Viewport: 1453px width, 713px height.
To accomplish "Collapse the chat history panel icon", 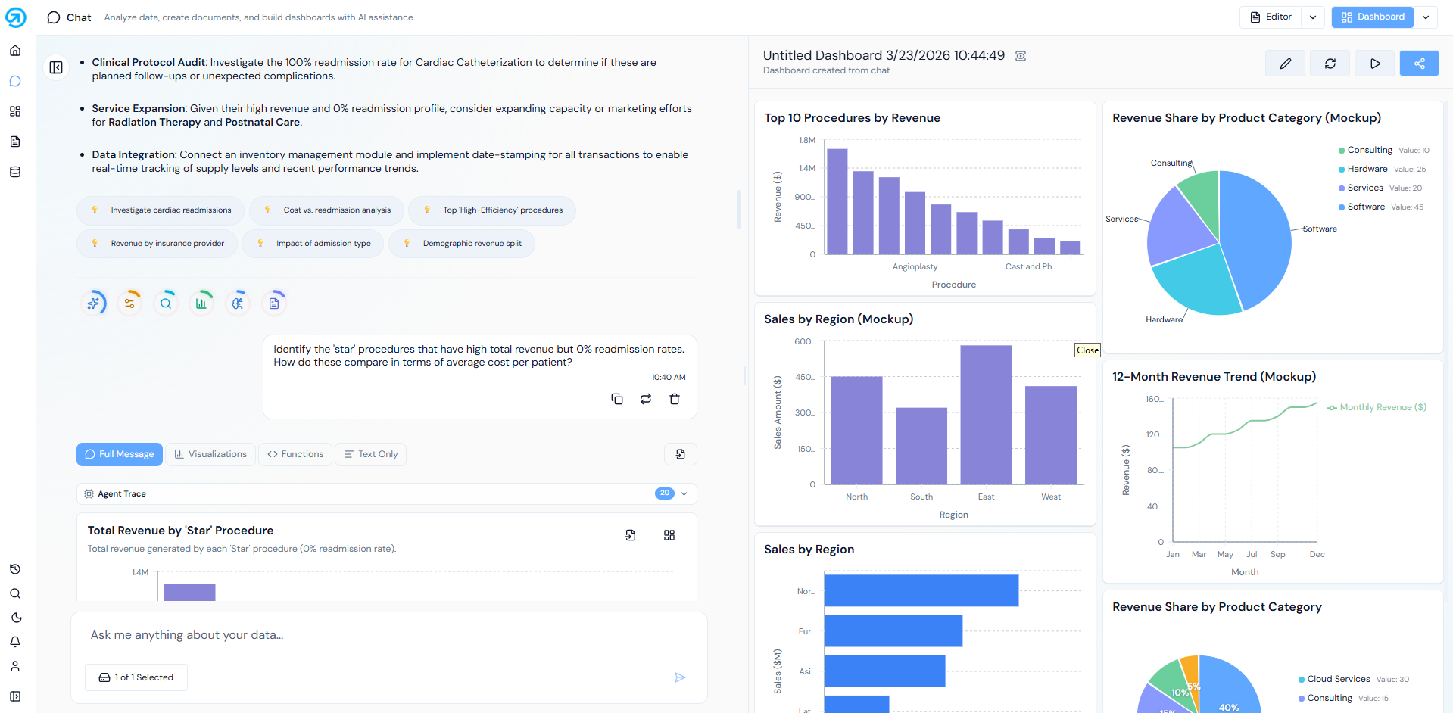I will (56, 67).
